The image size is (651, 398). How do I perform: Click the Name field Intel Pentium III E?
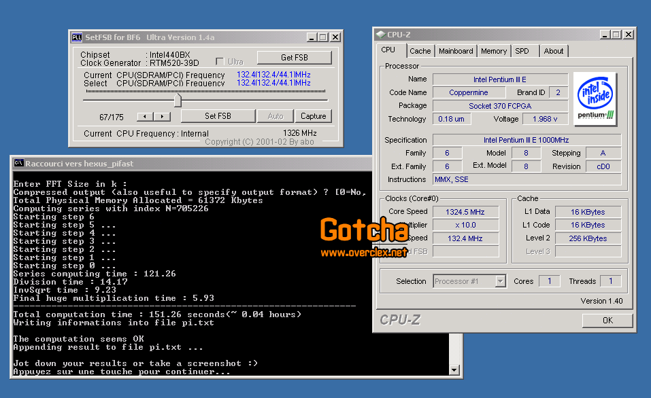[x=500, y=79]
